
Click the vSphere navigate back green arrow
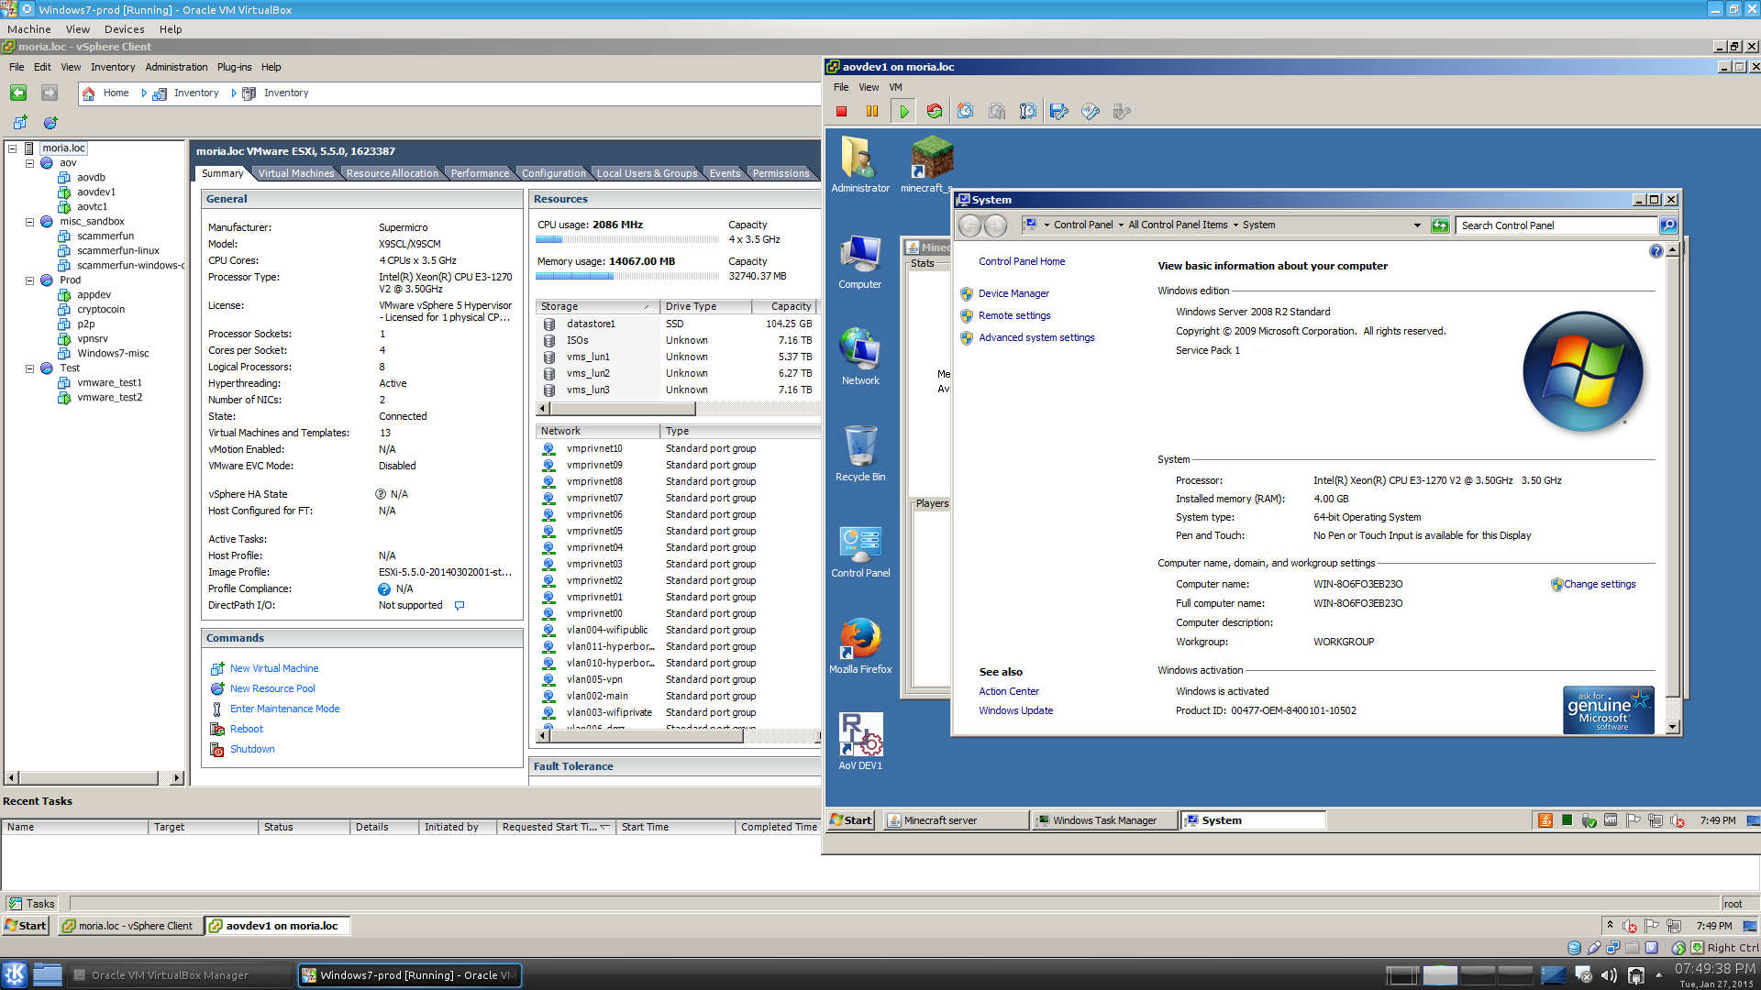(x=18, y=93)
